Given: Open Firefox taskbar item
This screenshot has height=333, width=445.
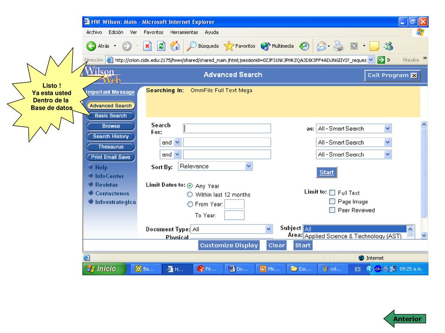Looking at the screenshot, I should (209, 269).
